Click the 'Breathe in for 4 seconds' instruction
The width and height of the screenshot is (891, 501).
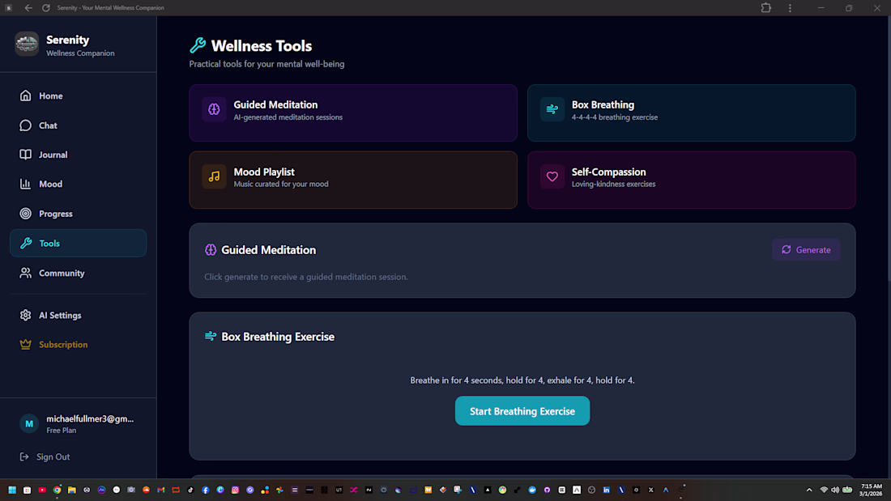[x=522, y=380]
